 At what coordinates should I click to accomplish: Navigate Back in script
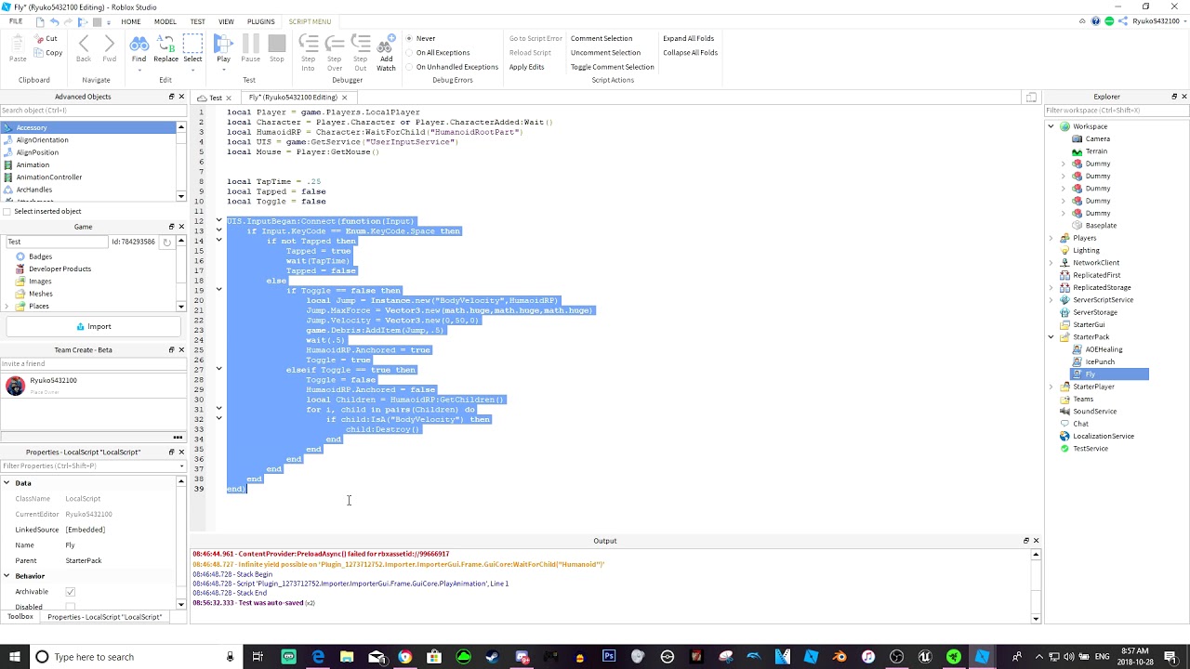coord(84,48)
